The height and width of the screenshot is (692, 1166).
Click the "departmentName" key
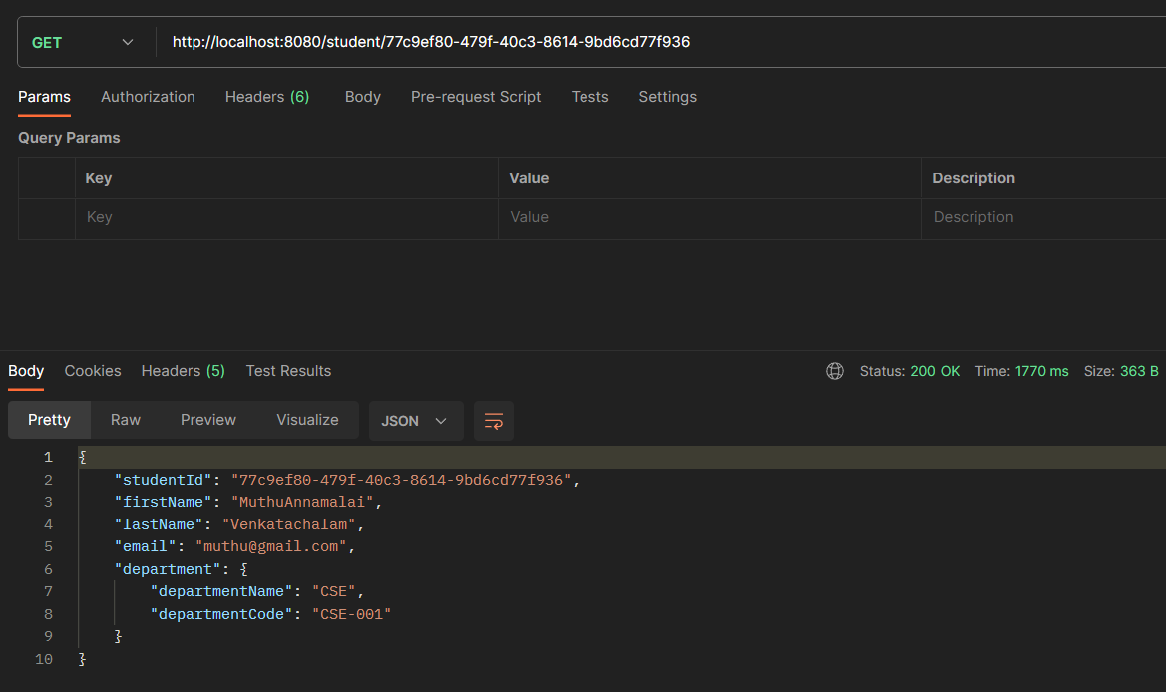(220, 591)
